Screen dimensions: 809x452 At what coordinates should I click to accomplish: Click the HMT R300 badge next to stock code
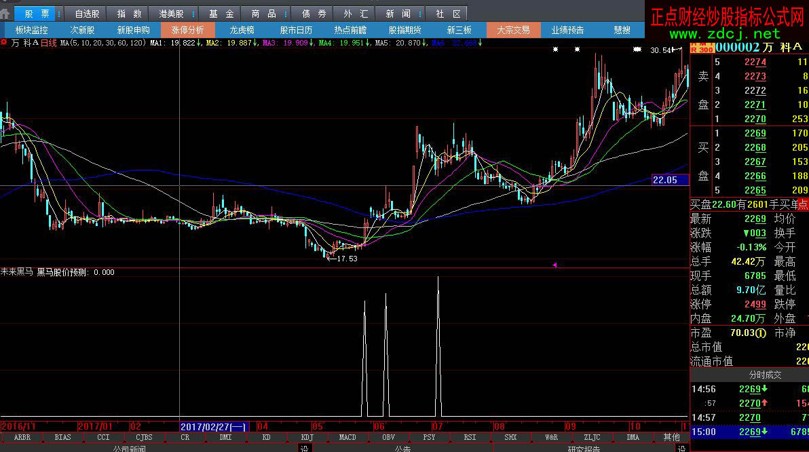pyautogui.click(x=701, y=46)
